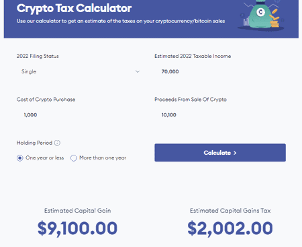Click the Holding Period info icon
Screen dimensions: 302x247
click(x=57, y=143)
